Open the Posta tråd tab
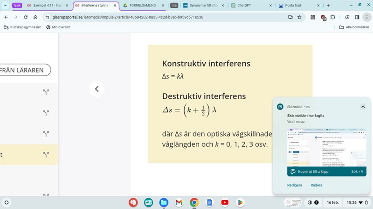The width and height of the screenshot is (373, 209). pyautogui.click(x=296, y=6)
